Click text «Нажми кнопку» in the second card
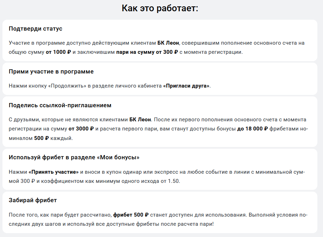The width and height of the screenshot is (323, 237). pyautogui.click(x=28, y=86)
